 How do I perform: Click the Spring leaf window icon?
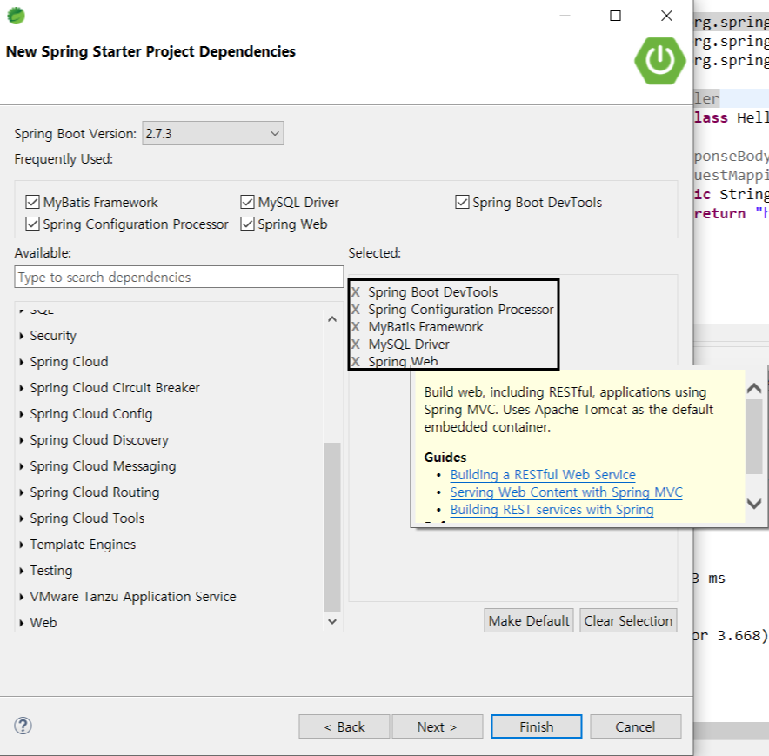[16, 16]
